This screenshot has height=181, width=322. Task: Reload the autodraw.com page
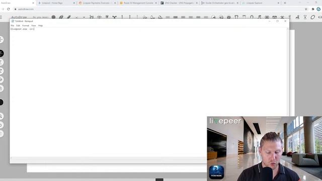point(9,9)
